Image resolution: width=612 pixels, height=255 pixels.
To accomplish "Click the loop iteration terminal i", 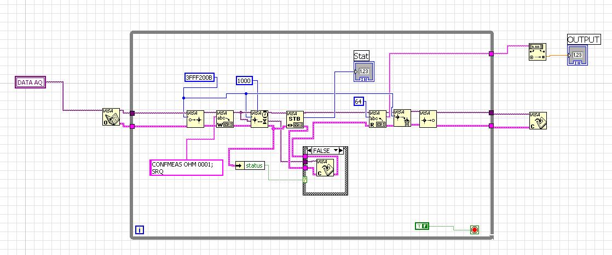I will point(140,230).
